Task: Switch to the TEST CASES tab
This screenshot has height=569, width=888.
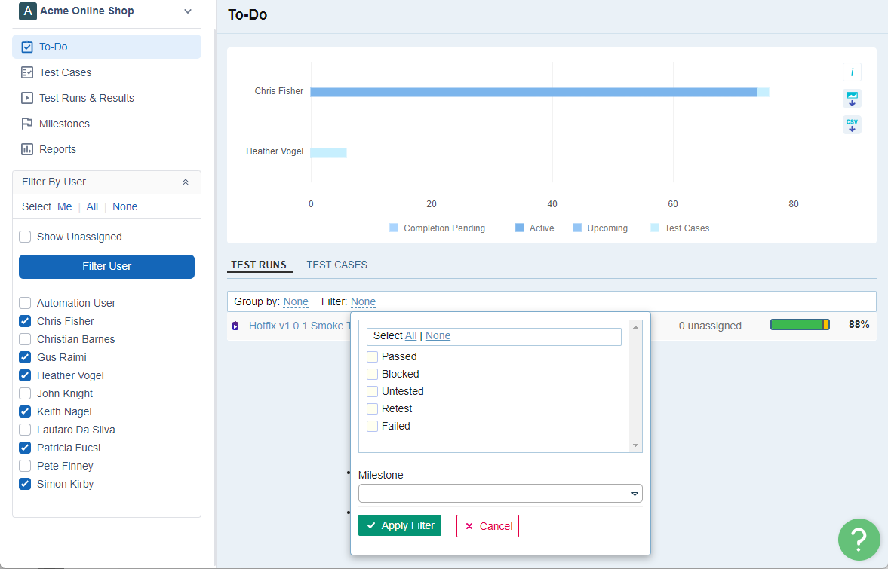Action: (336, 265)
